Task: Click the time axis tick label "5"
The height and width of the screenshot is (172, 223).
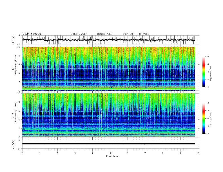Action: [x=110, y=153]
